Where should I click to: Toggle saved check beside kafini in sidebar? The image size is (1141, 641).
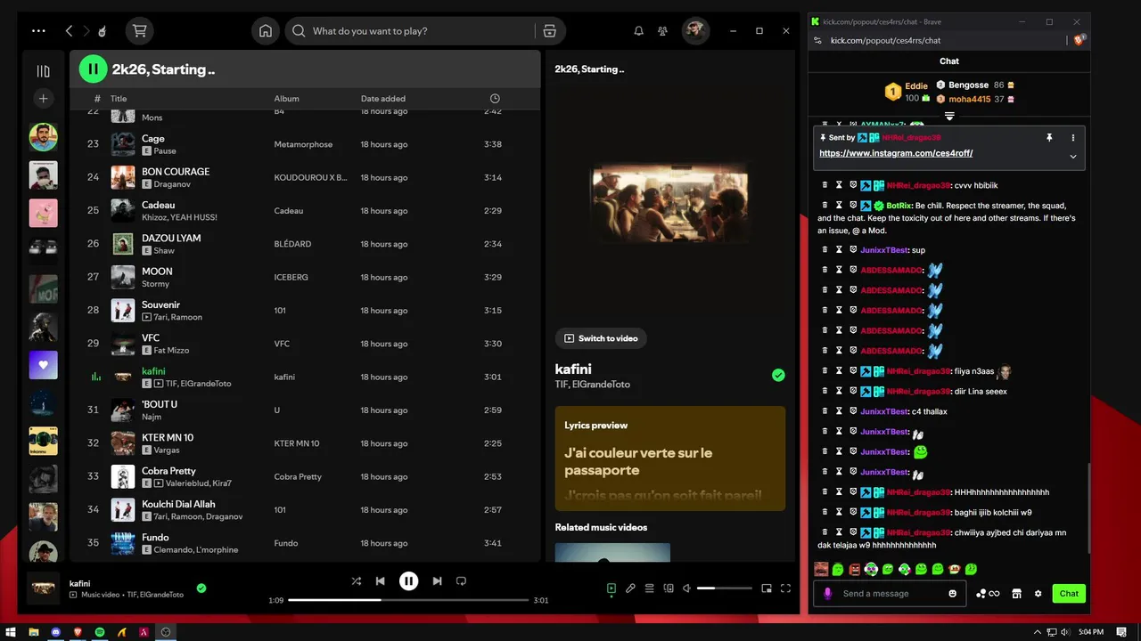778,376
